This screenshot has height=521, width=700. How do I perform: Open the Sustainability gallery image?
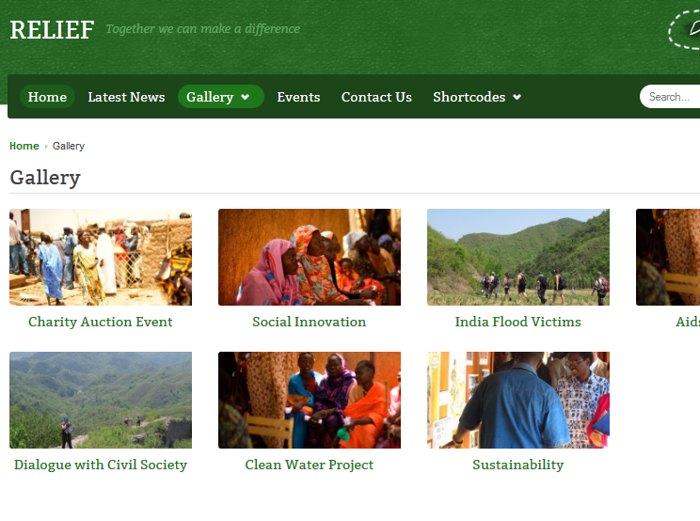tap(518, 400)
